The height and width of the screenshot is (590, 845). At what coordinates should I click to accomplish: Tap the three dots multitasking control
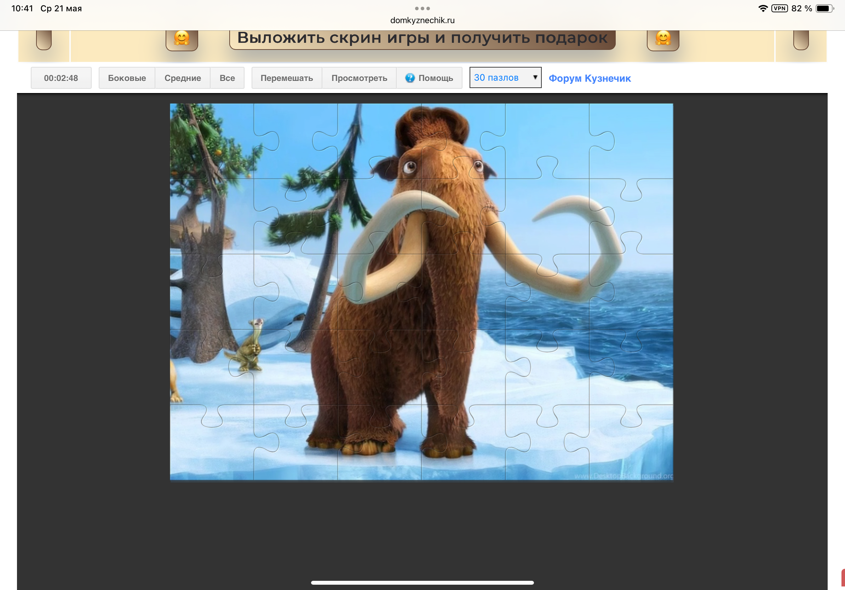click(422, 8)
